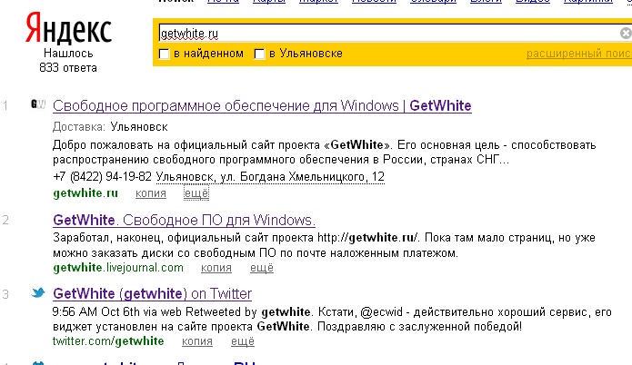
Task: Click the snippet starting 'Добро пожаловать на официальный сайт'
Action: click(x=324, y=153)
